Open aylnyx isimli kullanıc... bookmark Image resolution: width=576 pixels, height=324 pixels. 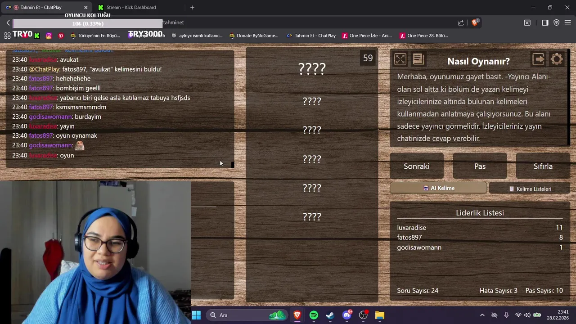197,36
